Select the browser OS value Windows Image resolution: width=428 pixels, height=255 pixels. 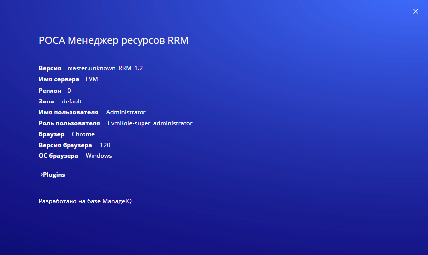[x=99, y=156]
